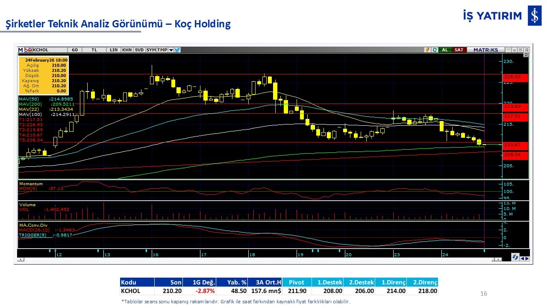Open the dropdown arrow after TMP
The width and height of the screenshot is (547, 308).
coord(171,50)
